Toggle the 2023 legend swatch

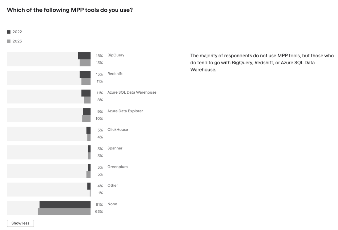[9, 41]
